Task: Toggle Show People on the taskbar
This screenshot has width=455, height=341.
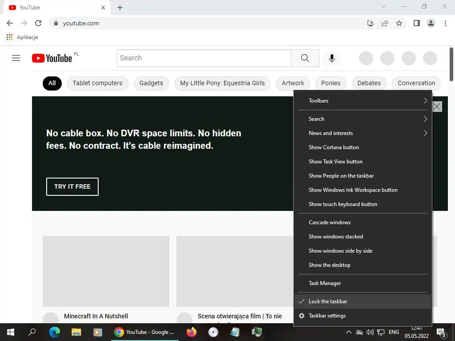Action: (363, 176)
